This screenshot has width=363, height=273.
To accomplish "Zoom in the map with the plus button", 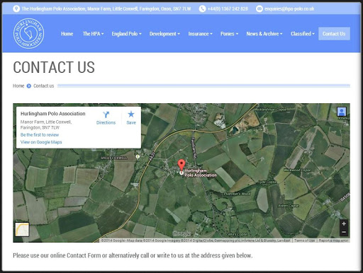I will (344, 223).
